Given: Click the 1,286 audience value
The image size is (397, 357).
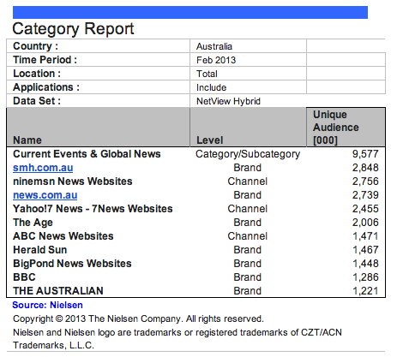Looking at the screenshot, I should click(365, 277).
